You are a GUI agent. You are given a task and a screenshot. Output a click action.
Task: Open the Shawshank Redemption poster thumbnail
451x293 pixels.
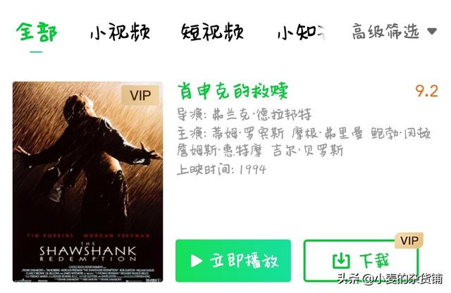[87, 182]
